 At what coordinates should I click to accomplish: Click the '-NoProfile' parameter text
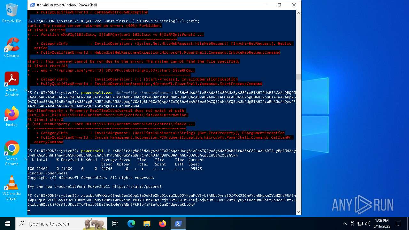126,93
